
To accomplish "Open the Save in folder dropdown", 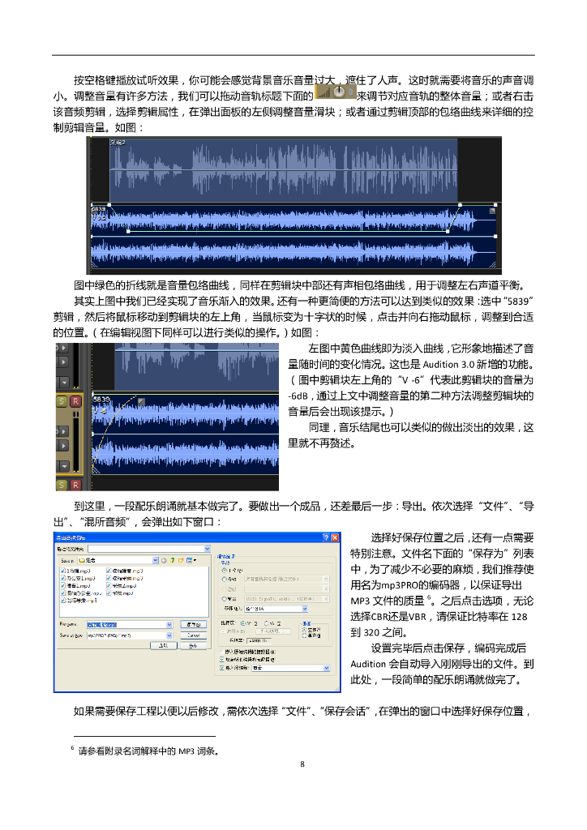I will coord(155,560).
